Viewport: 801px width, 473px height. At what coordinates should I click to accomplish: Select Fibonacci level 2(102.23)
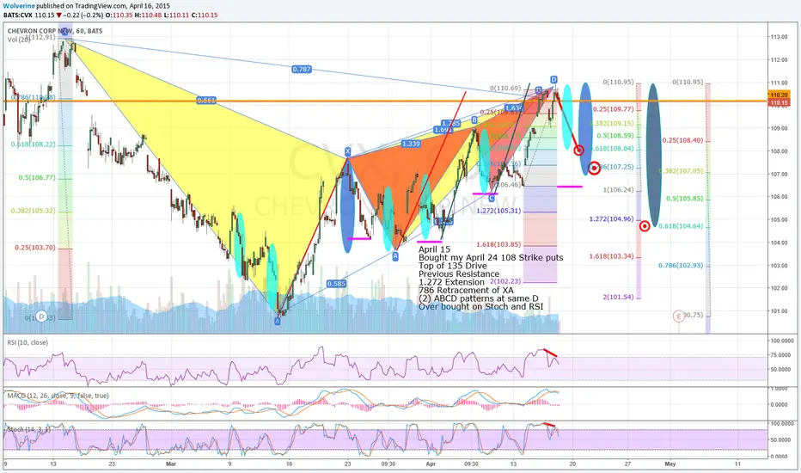pos(505,281)
